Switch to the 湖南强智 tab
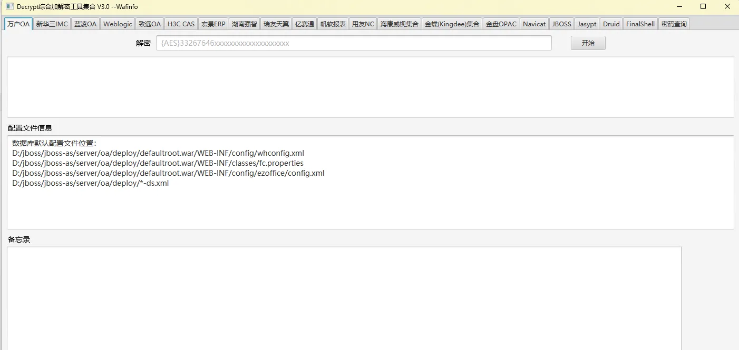 pyautogui.click(x=245, y=24)
